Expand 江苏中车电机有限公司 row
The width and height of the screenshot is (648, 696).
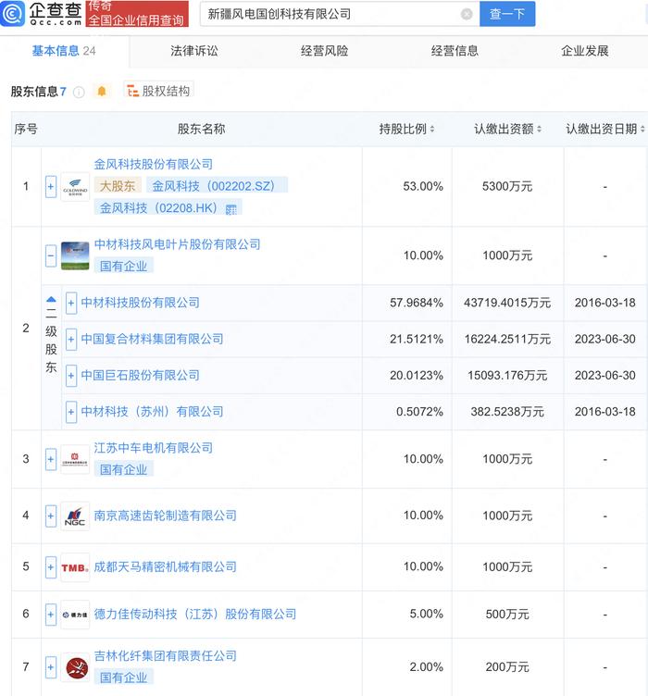(51, 459)
